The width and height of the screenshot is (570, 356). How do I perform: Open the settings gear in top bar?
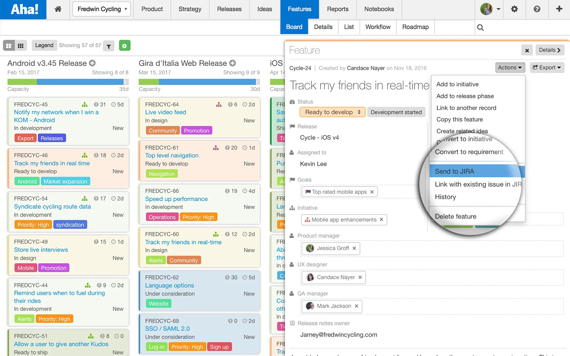click(x=514, y=9)
